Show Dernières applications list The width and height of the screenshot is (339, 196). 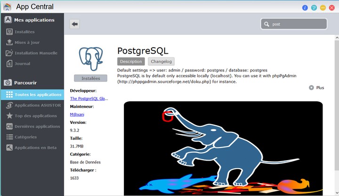pos(32,126)
